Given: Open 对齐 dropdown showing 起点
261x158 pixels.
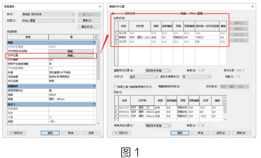Looking at the screenshot, I should 144,77.
